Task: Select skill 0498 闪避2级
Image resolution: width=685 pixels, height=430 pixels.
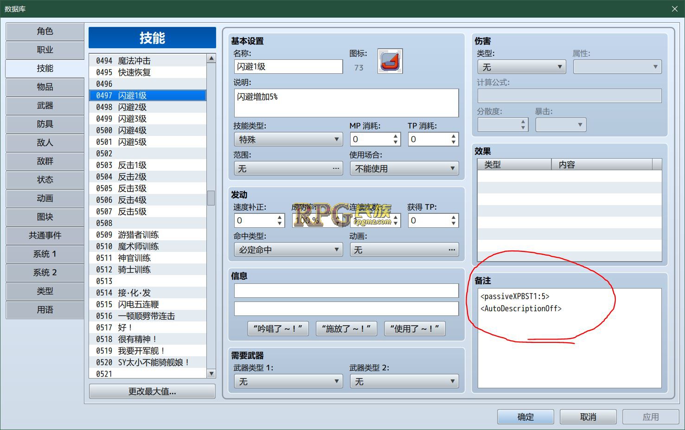Action: [x=147, y=107]
